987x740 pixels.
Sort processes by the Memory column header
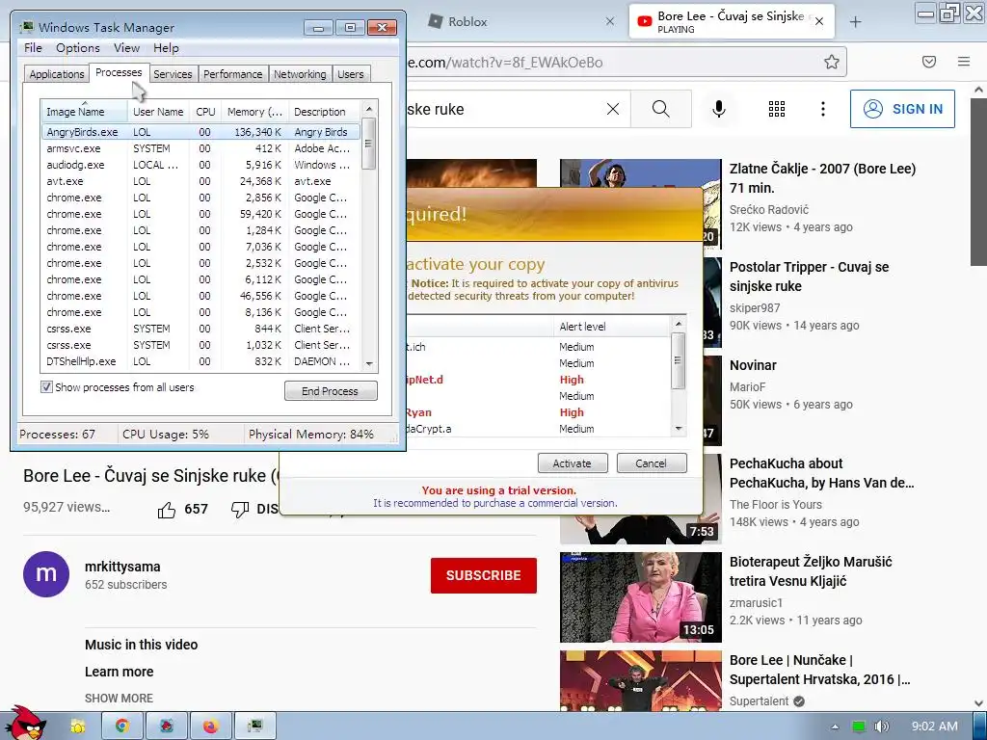coord(254,112)
